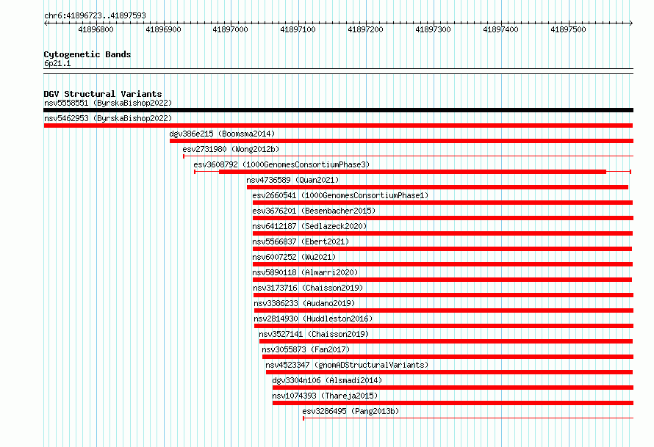
Task: Open nsv3386233 (Audano2019) label
Action: (304, 303)
